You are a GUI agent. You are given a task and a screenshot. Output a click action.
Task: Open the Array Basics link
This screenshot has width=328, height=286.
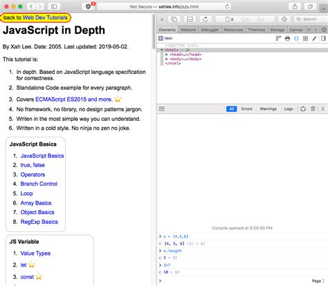point(36,203)
